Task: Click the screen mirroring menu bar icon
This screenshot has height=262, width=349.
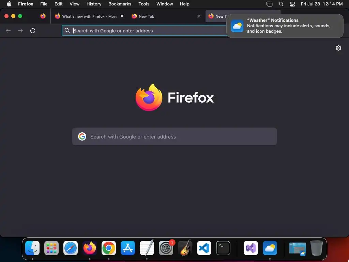Action: 269,4
